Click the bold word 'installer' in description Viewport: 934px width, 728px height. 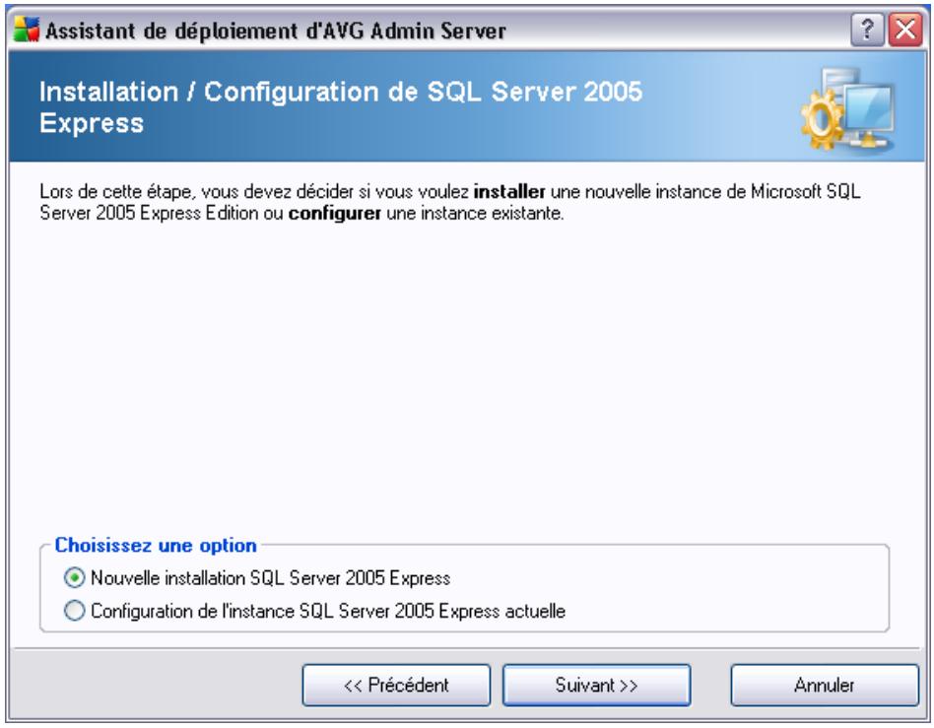coord(509,191)
